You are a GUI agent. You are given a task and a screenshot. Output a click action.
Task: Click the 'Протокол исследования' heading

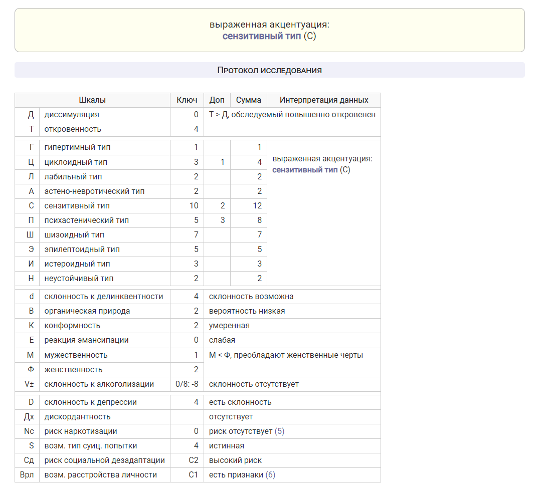[x=270, y=70]
